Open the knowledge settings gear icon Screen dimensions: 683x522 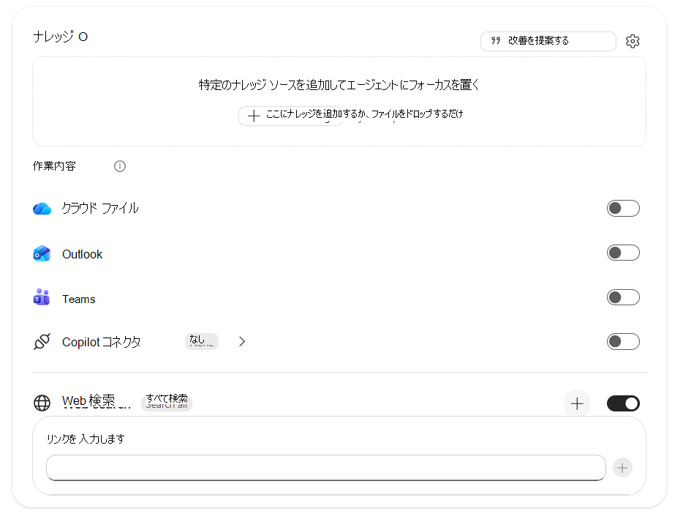633,41
